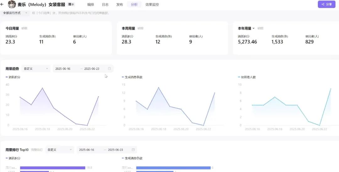Expand the 全部运行方式 dropdown
Screen dimensions: 339x172
pos(15,13)
